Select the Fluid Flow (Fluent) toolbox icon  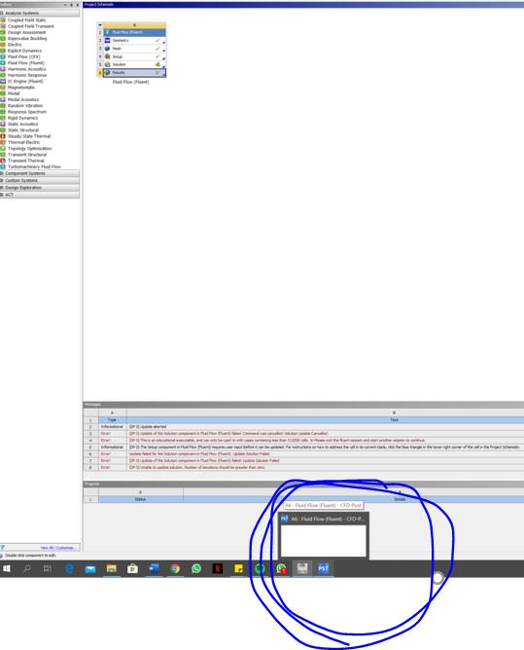point(3,63)
